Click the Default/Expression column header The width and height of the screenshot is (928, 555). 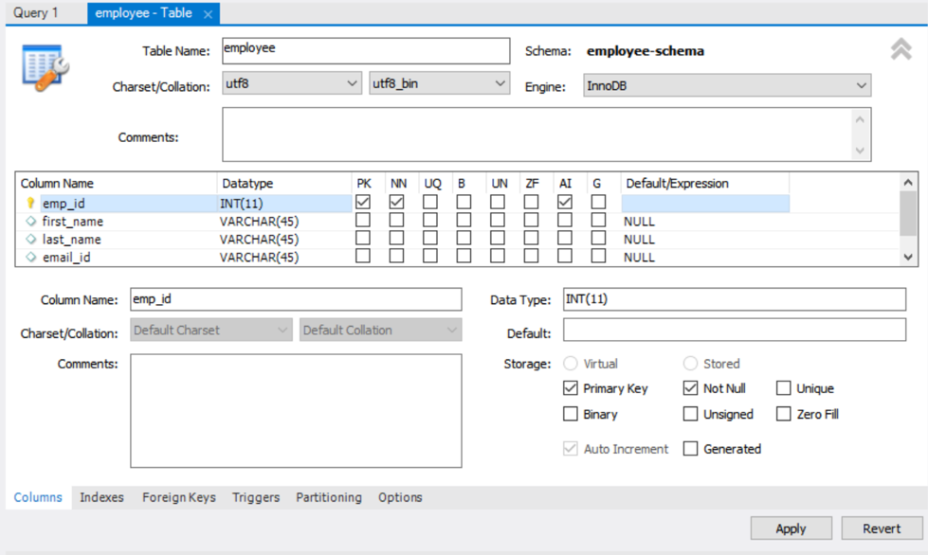coord(705,183)
